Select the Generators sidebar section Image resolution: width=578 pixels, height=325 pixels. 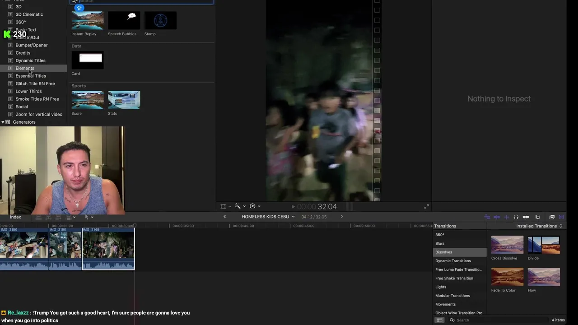(x=24, y=122)
